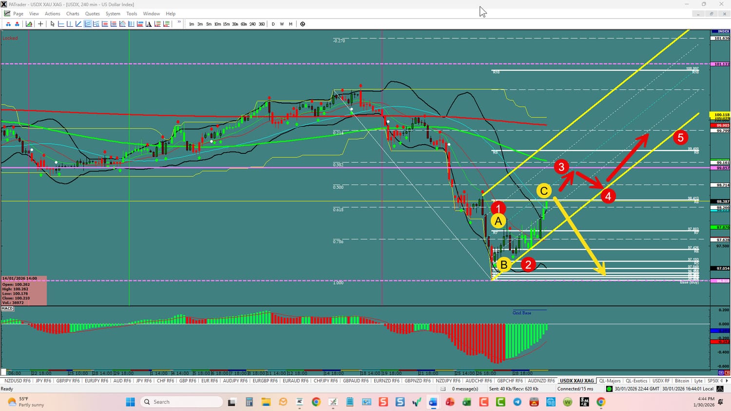Viewport: 731px width, 411px height.
Task: Open the Tools menu
Action: click(x=132, y=14)
